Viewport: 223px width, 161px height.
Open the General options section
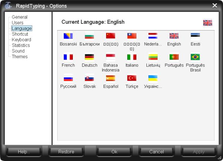[20, 17]
